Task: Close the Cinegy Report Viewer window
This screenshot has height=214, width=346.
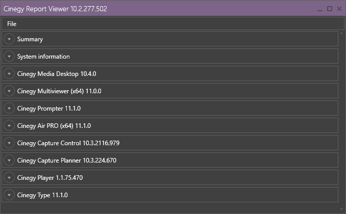Action: click(339, 9)
